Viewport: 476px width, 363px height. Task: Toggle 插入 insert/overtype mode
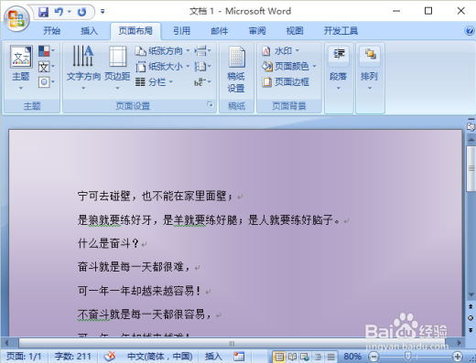[x=213, y=356]
